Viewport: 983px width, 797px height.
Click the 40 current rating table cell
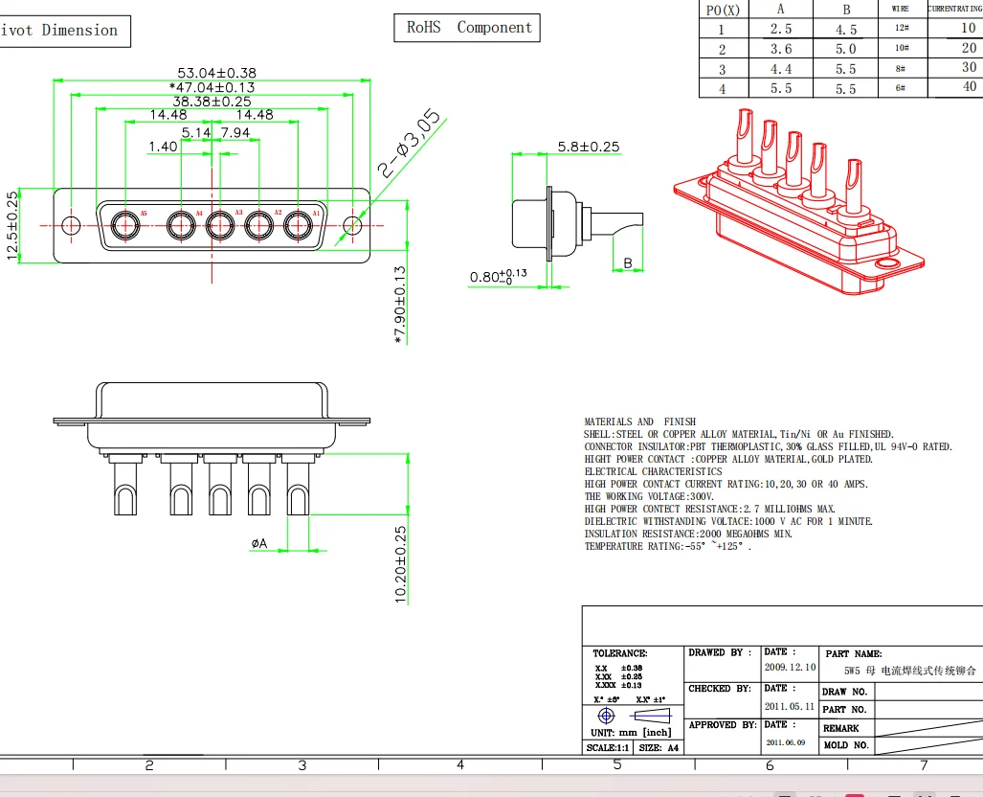pos(969,86)
